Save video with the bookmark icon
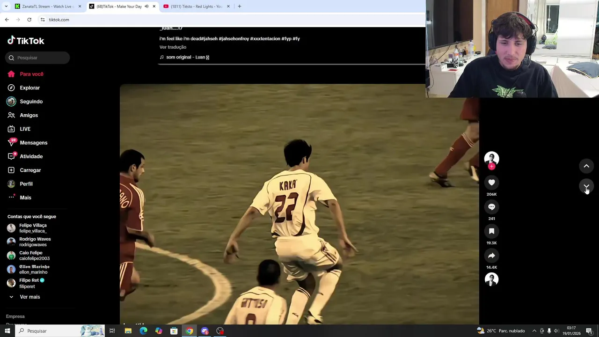This screenshot has height=337, width=599. tap(491, 231)
